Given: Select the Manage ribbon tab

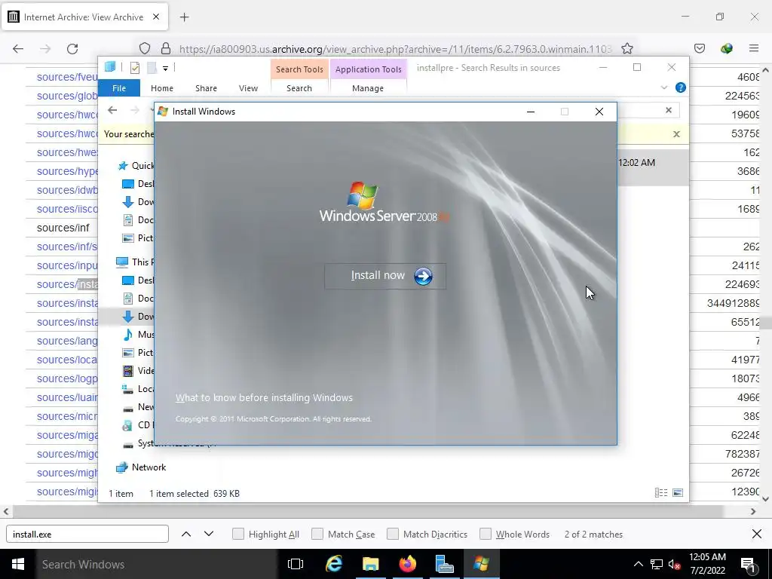Looking at the screenshot, I should click(368, 88).
